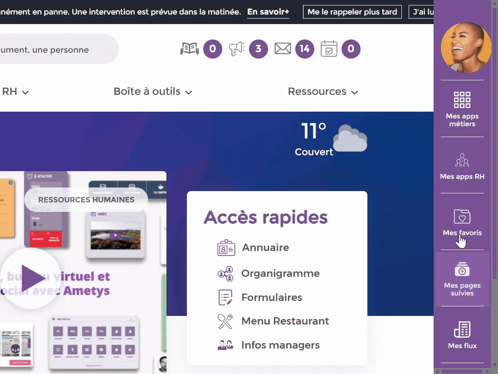Image resolution: width=498 pixels, height=374 pixels.
Task: Expand the Ressources menu
Action: [323, 92]
